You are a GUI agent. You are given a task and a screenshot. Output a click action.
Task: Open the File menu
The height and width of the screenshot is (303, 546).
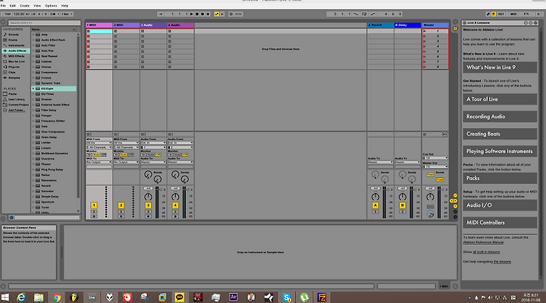(3, 6)
